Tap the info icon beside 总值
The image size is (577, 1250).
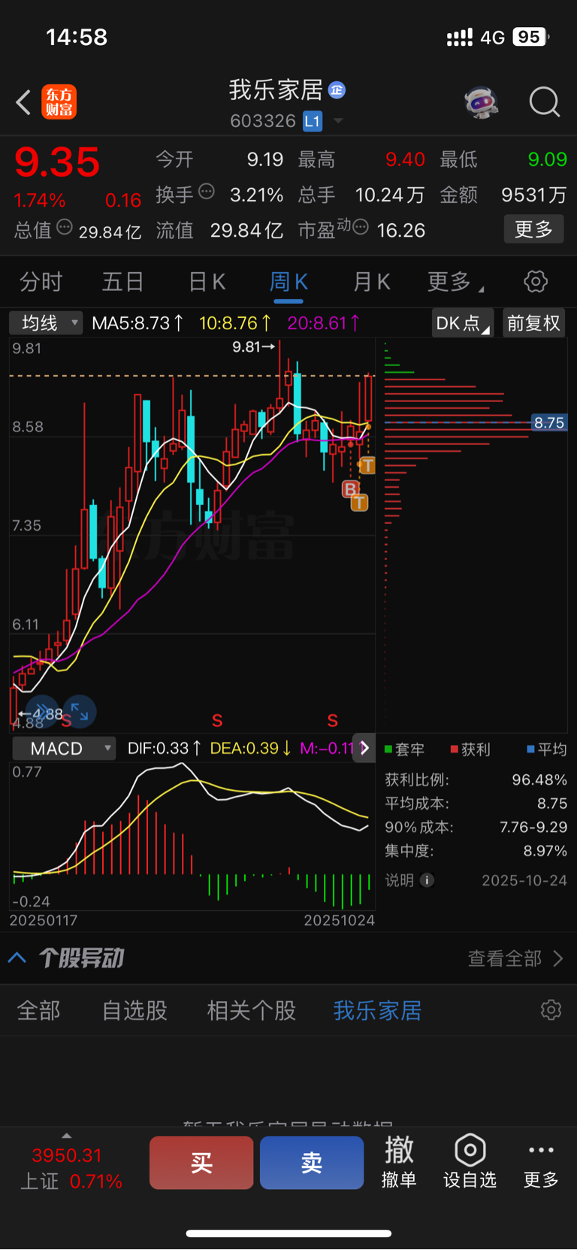(65, 227)
